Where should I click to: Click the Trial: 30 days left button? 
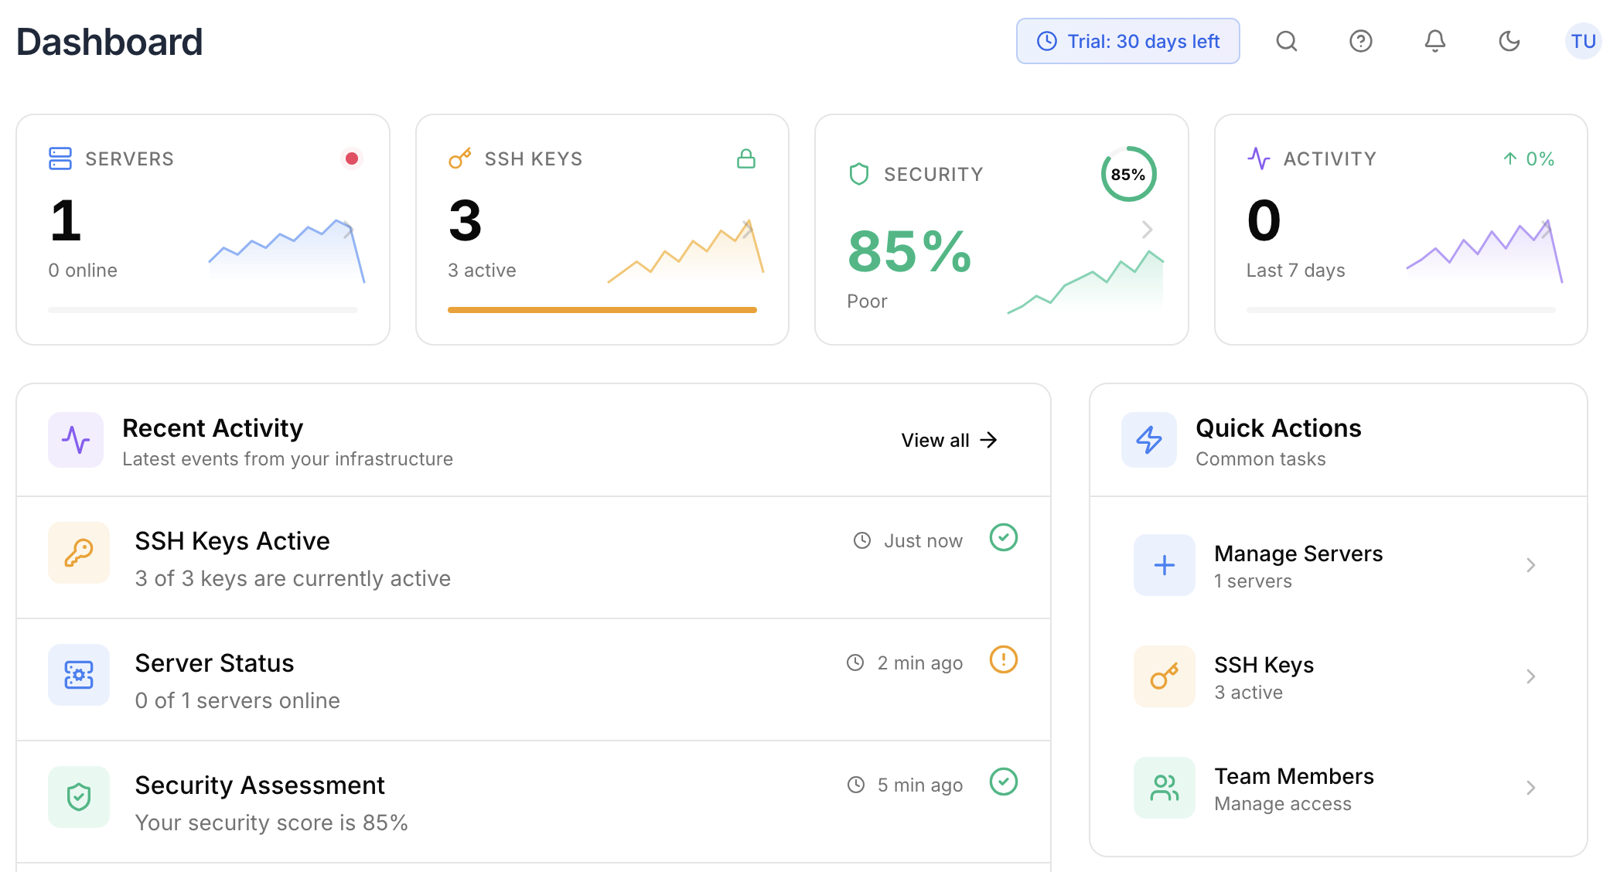click(1127, 41)
